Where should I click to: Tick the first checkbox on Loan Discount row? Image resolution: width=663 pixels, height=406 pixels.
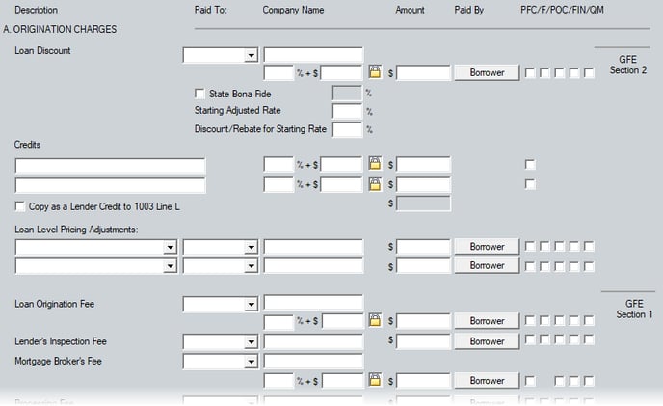click(530, 73)
